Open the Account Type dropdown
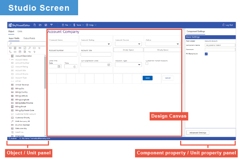The width and height of the screenshot is (243, 162). (139, 65)
